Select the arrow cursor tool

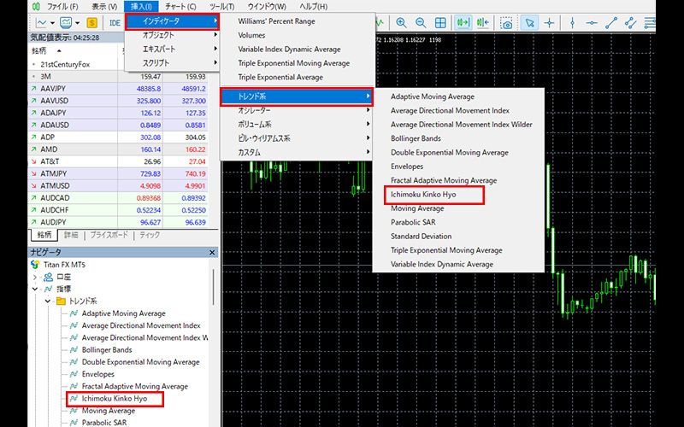[528, 23]
